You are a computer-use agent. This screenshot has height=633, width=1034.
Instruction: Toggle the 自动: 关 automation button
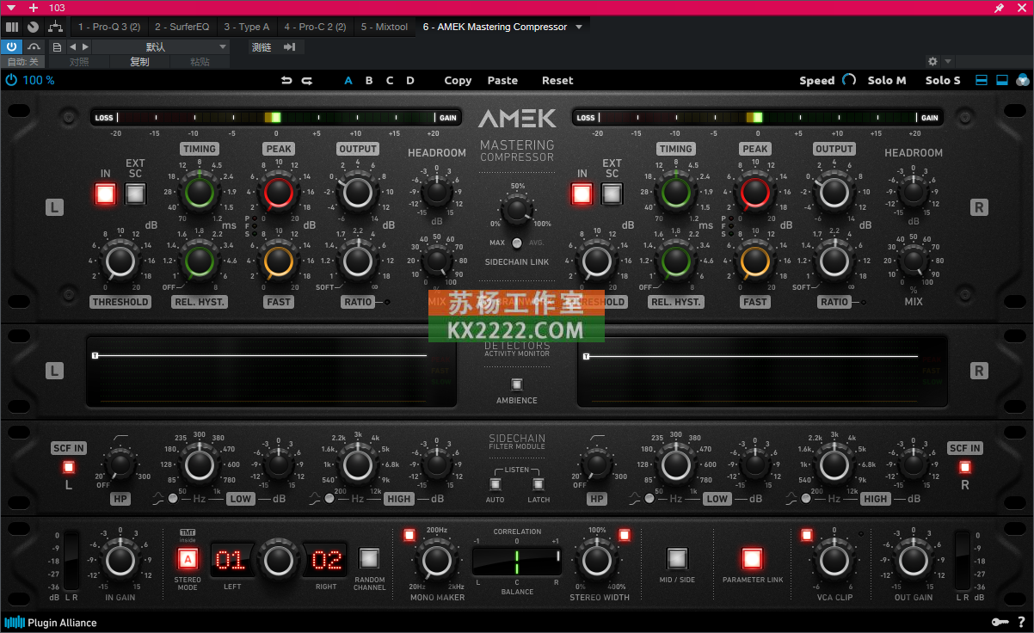click(x=23, y=62)
